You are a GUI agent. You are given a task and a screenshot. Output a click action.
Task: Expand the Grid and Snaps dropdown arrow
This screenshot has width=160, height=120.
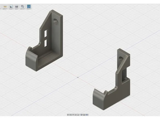(85, 115)
